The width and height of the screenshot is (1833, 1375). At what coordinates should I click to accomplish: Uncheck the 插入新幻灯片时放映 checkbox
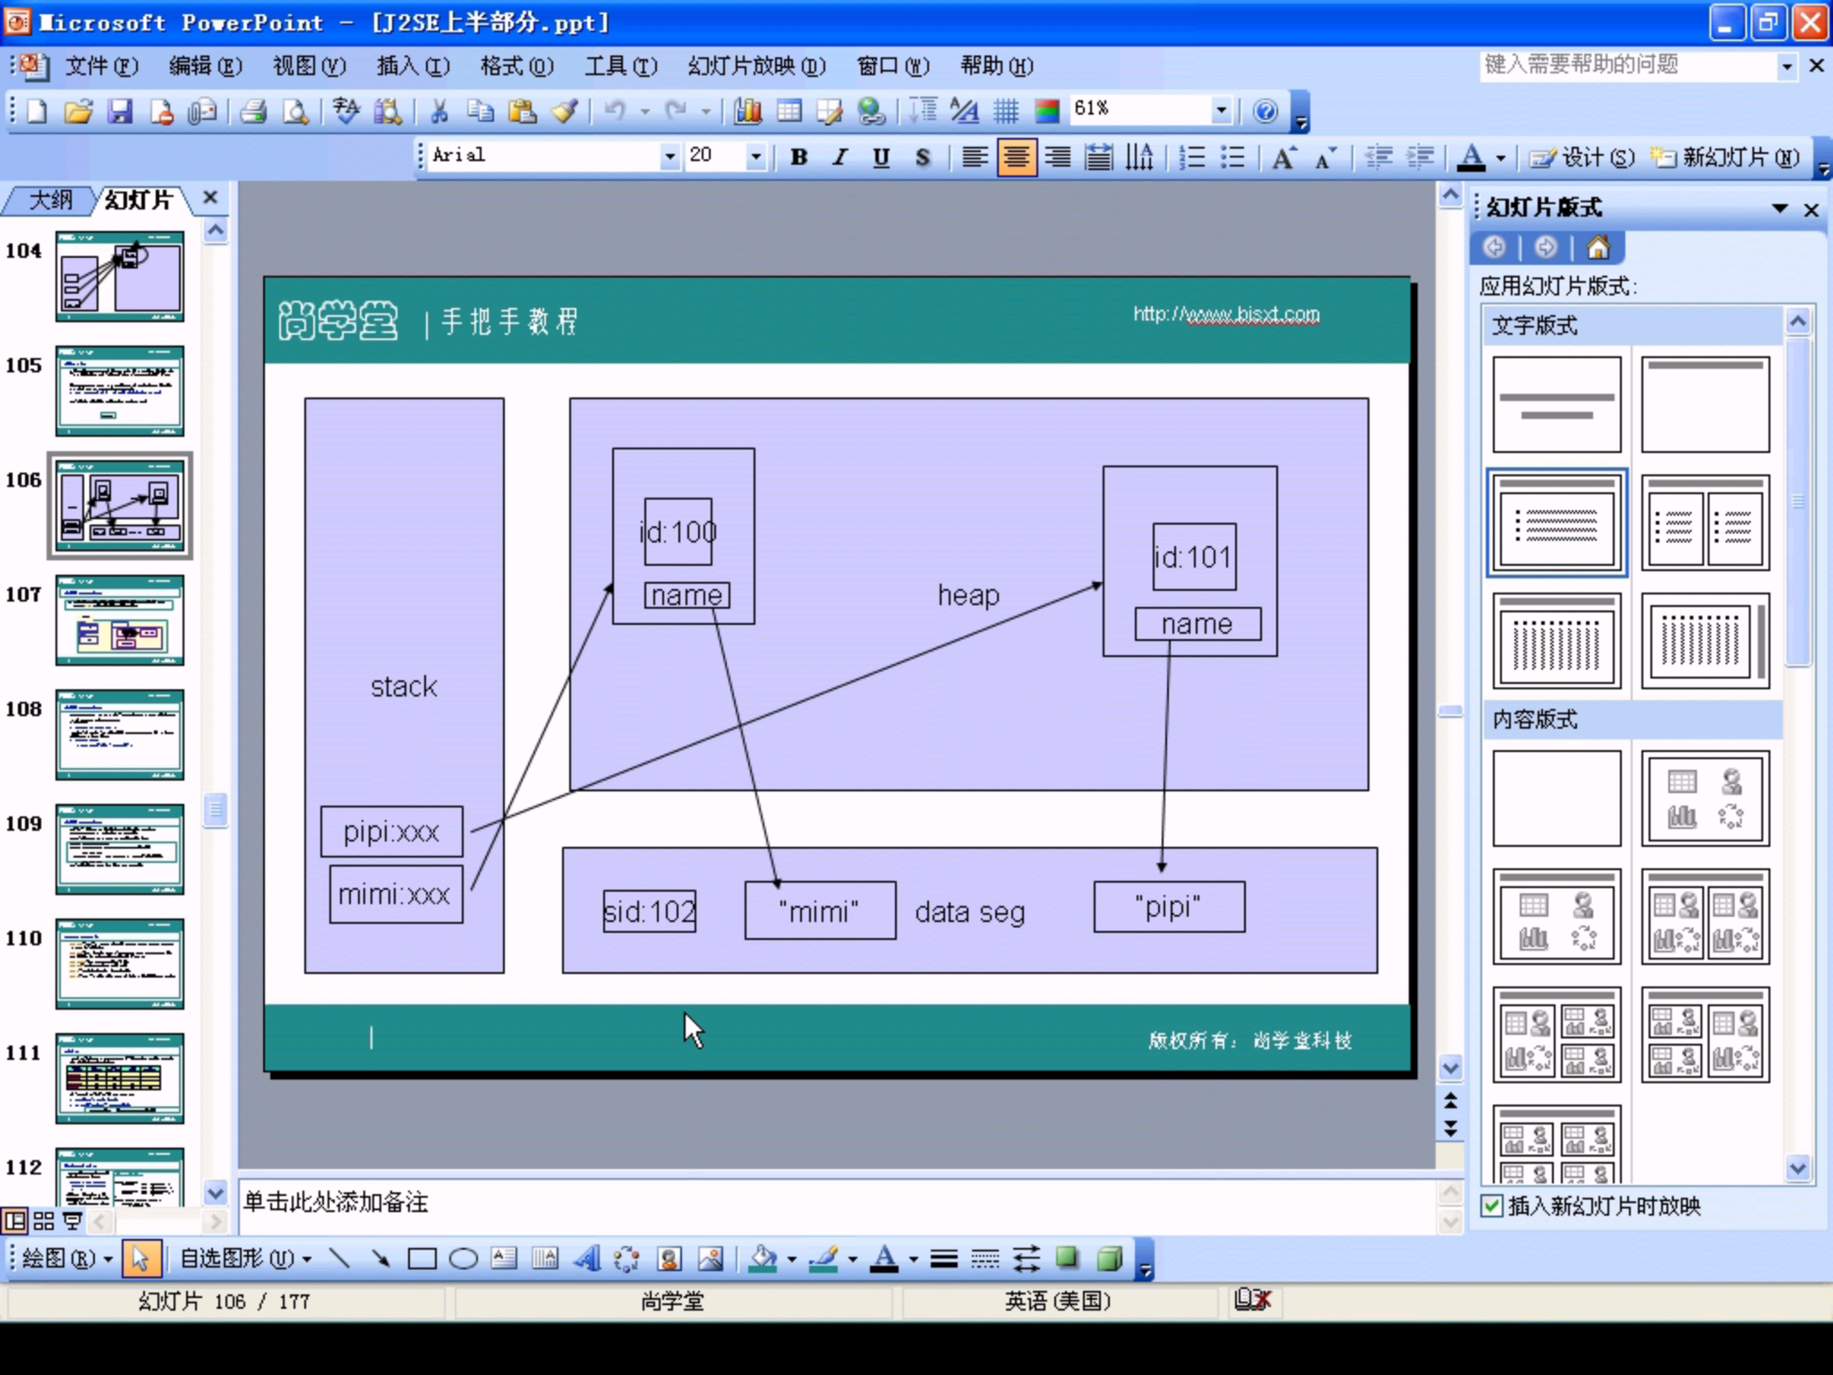[1491, 1206]
